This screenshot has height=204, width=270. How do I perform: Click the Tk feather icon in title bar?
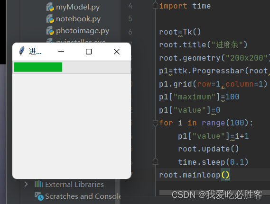tap(22, 51)
